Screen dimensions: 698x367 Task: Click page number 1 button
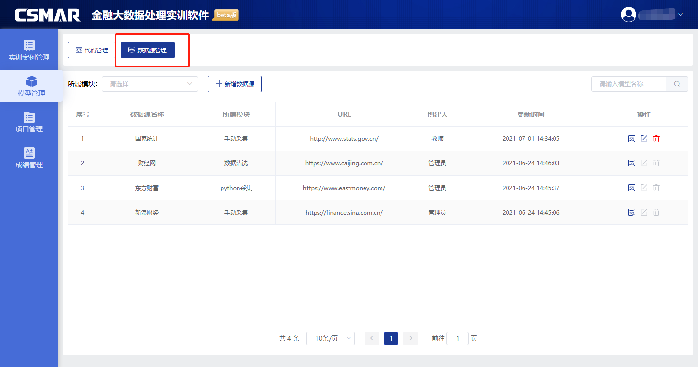click(391, 338)
